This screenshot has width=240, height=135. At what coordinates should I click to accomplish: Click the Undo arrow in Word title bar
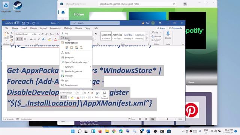click(27, 23)
